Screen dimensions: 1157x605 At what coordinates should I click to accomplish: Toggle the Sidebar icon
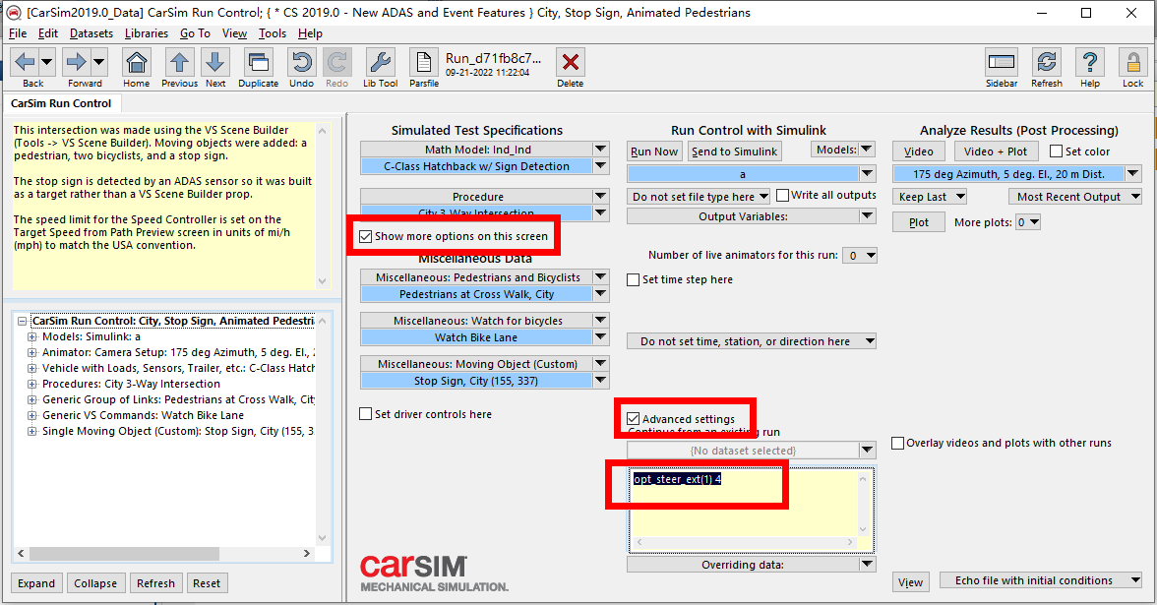(x=1002, y=62)
